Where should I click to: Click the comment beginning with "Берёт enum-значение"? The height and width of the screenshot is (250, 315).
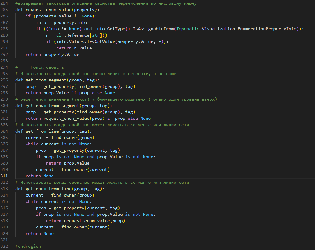(116, 99)
